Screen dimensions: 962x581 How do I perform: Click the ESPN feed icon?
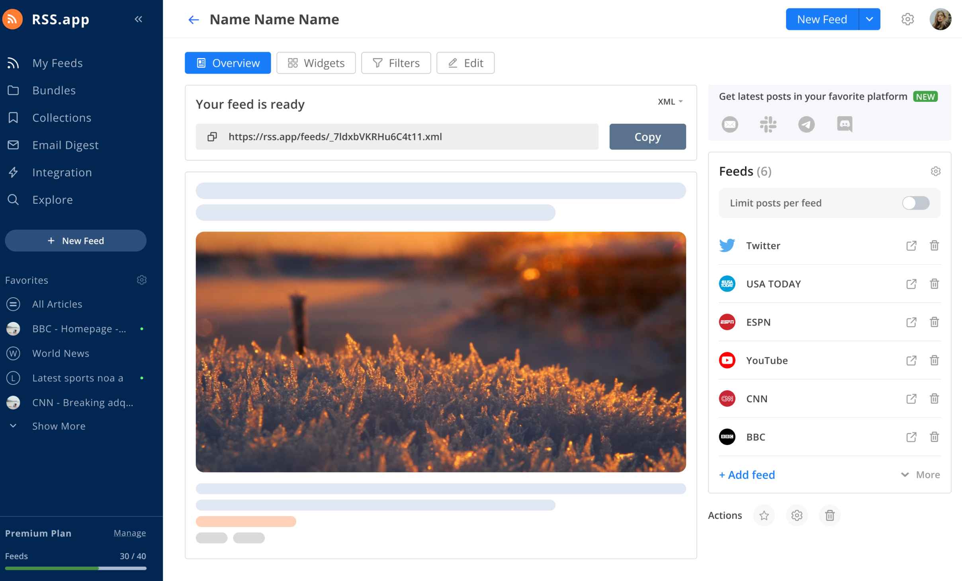click(x=727, y=322)
